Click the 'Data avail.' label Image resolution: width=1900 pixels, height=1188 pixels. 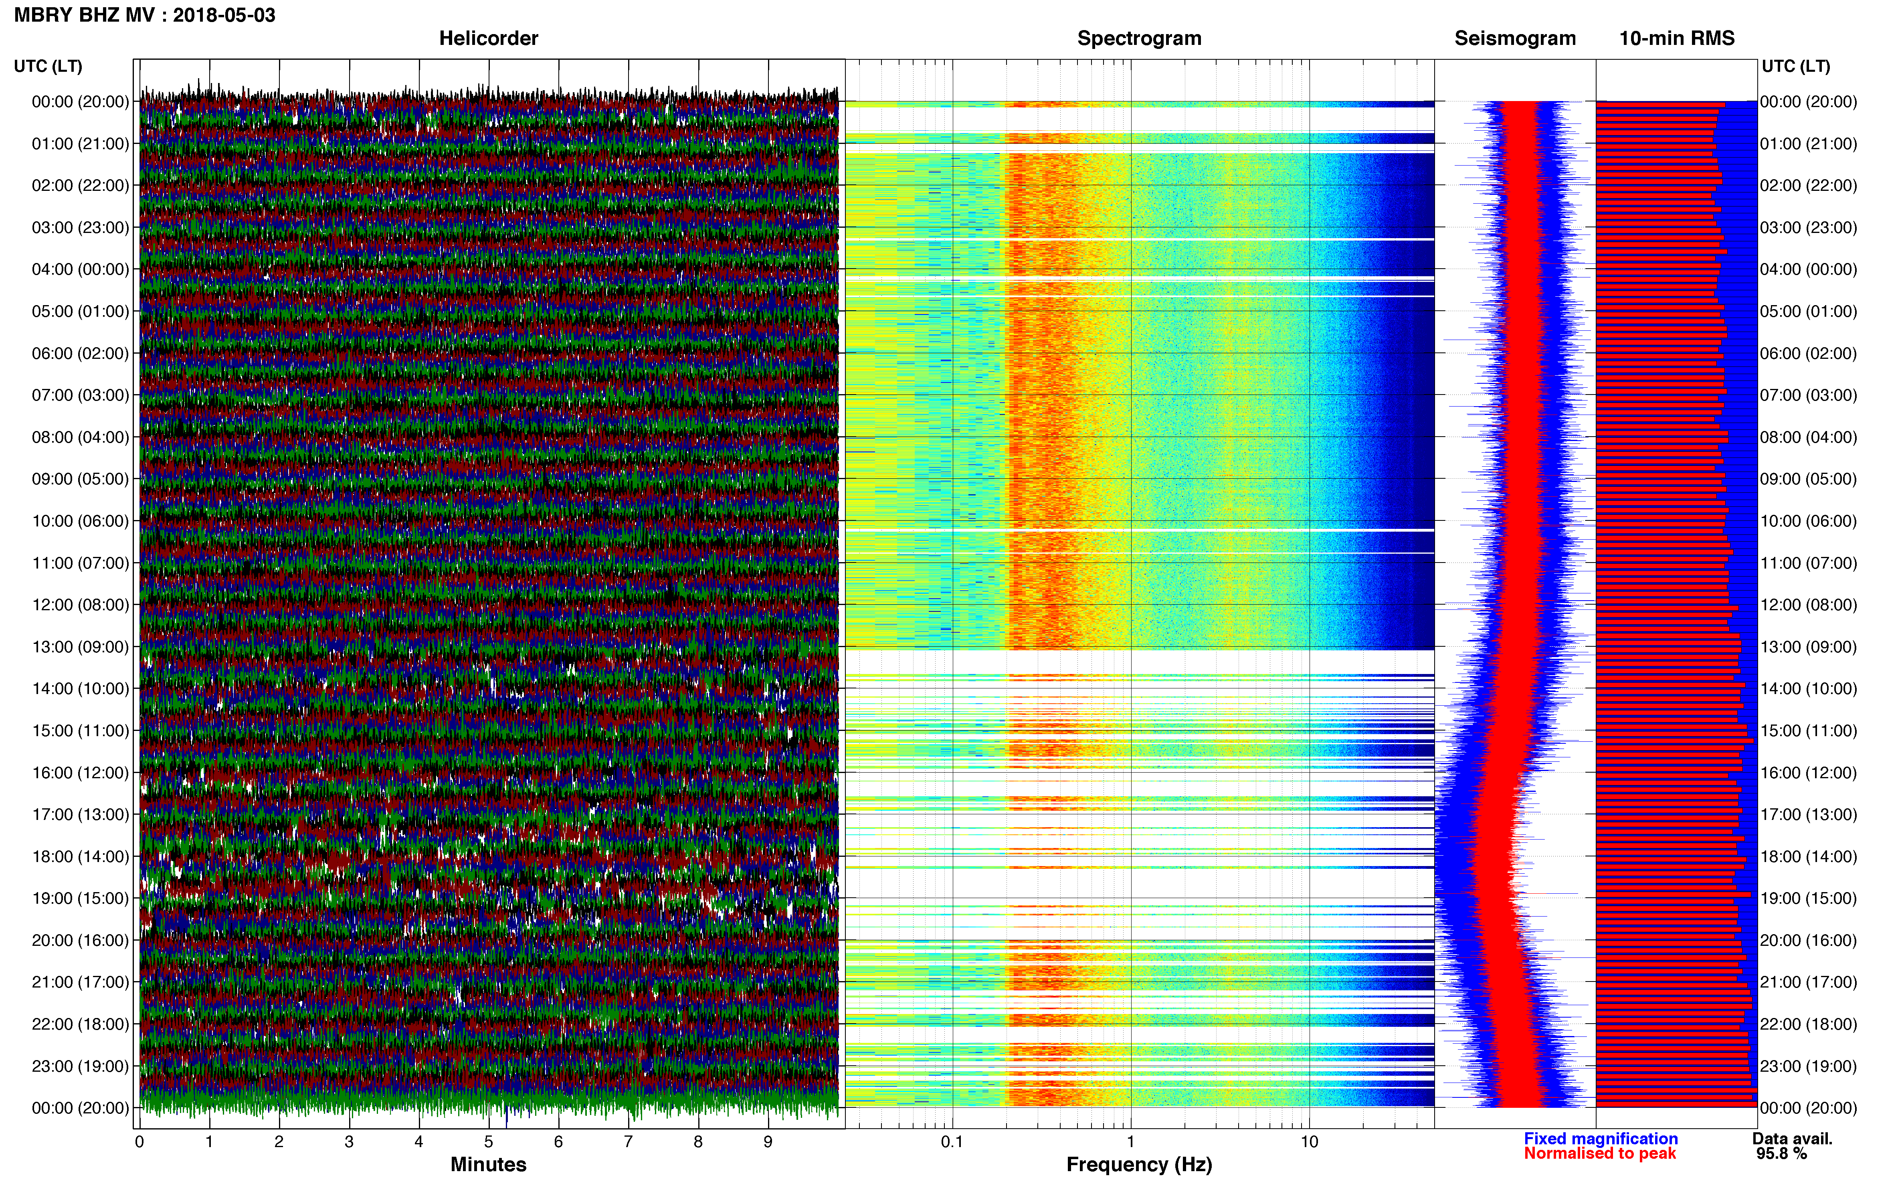[x=1793, y=1139]
